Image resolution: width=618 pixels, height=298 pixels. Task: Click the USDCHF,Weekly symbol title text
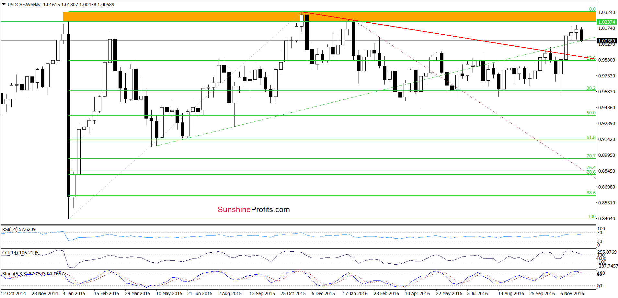tap(24, 5)
